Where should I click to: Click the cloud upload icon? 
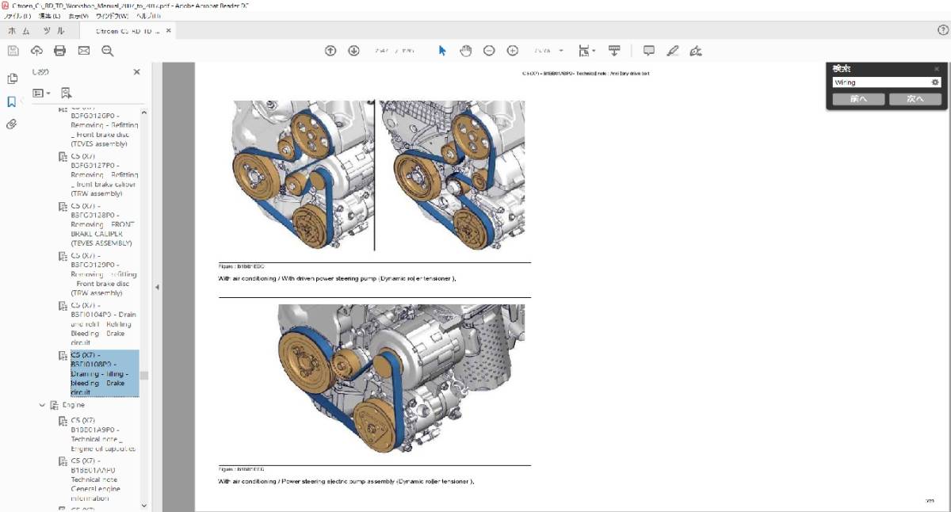pyautogui.click(x=36, y=51)
